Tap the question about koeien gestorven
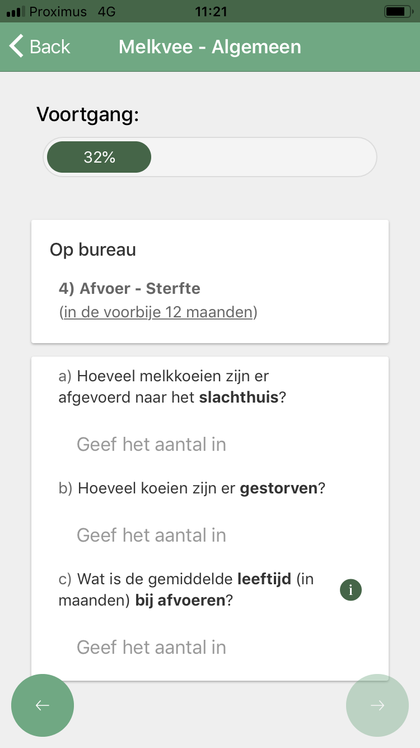 point(192,488)
